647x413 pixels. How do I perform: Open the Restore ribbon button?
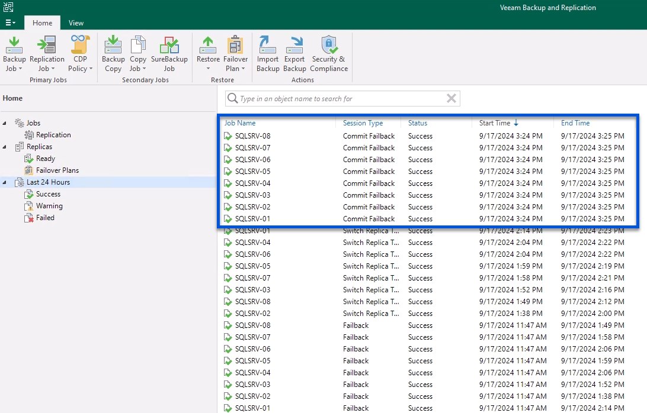point(208,46)
